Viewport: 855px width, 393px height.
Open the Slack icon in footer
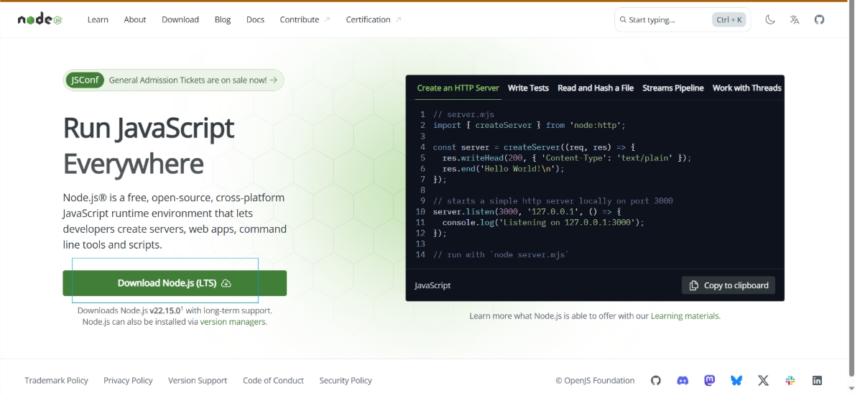(790, 381)
